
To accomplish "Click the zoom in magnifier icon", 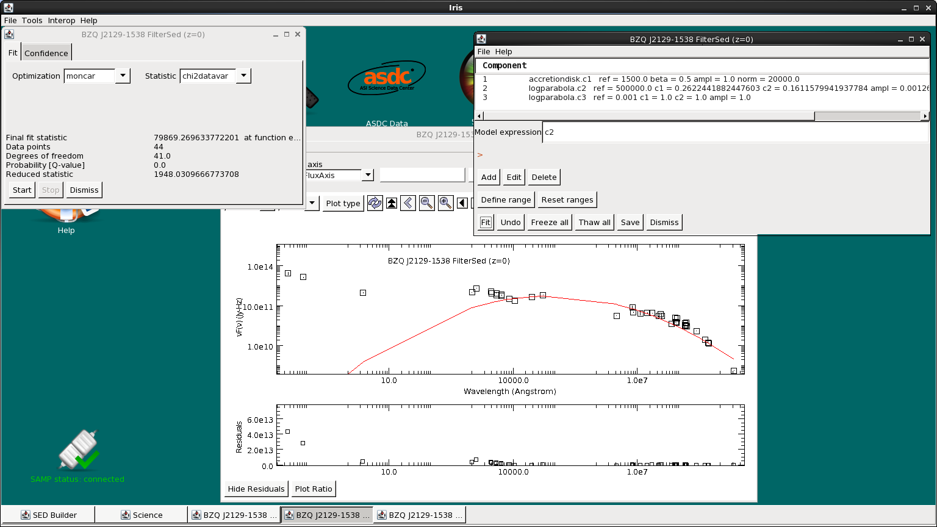I will pyautogui.click(x=445, y=203).
